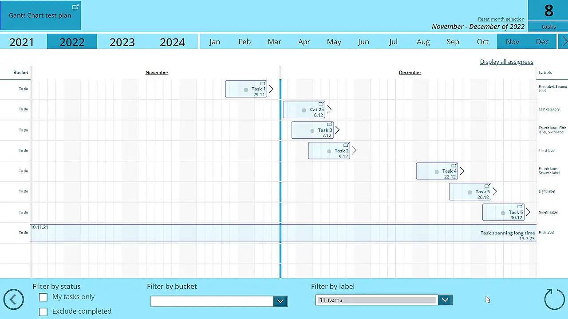
Task: Click the pop-out icon on Task 4
Action: click(454, 165)
